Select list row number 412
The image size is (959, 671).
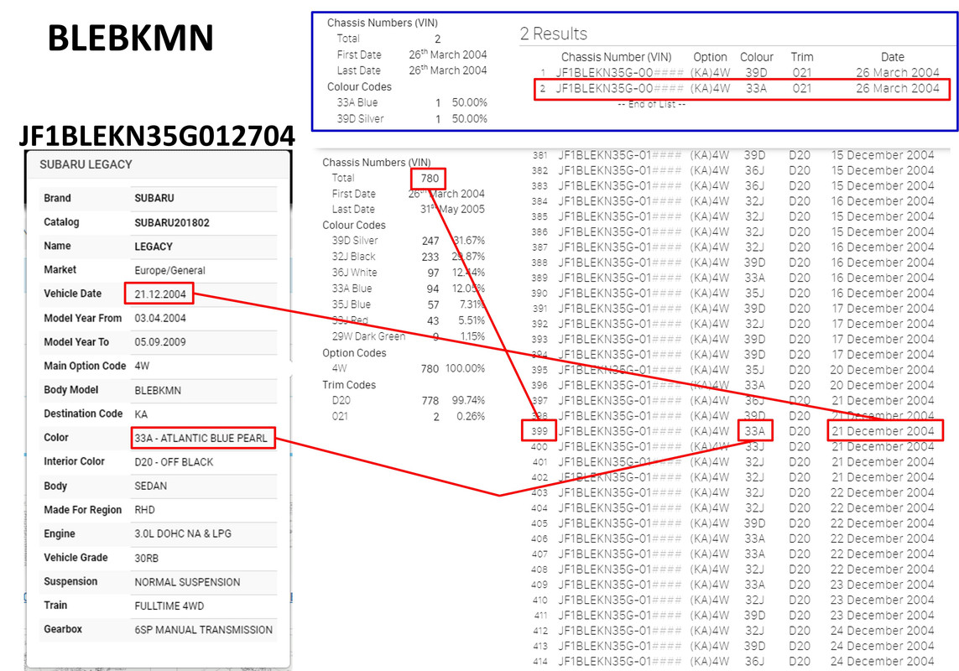tap(732, 631)
